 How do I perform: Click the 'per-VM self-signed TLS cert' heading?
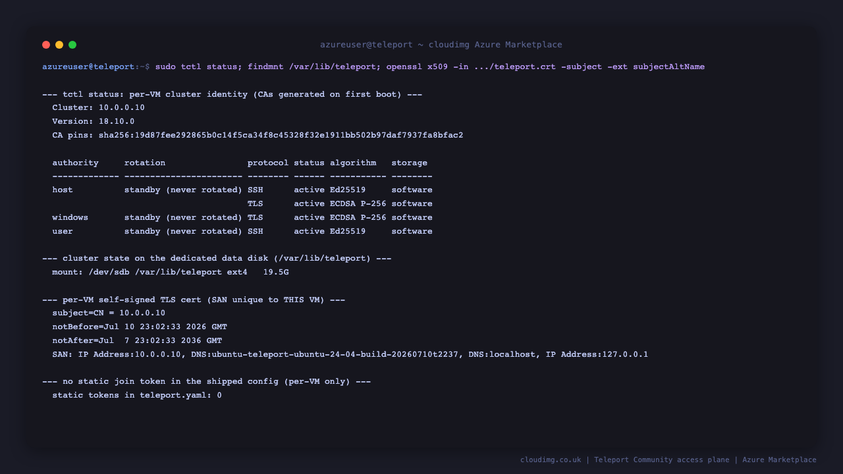pyautogui.click(x=194, y=300)
